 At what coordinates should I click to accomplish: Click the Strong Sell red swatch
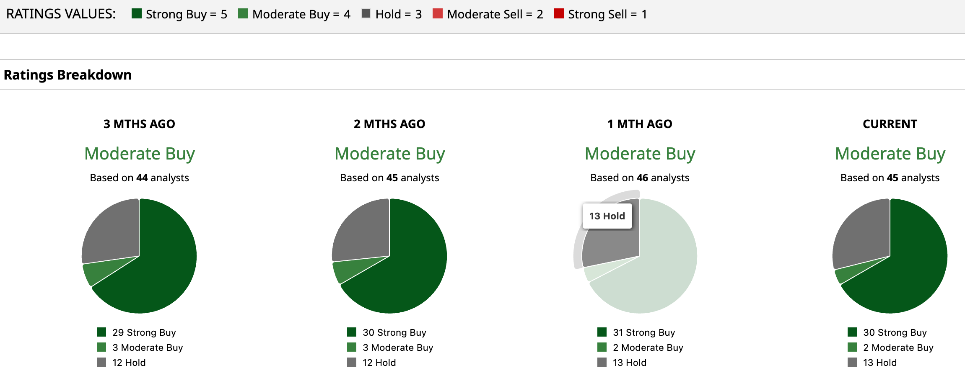point(559,14)
